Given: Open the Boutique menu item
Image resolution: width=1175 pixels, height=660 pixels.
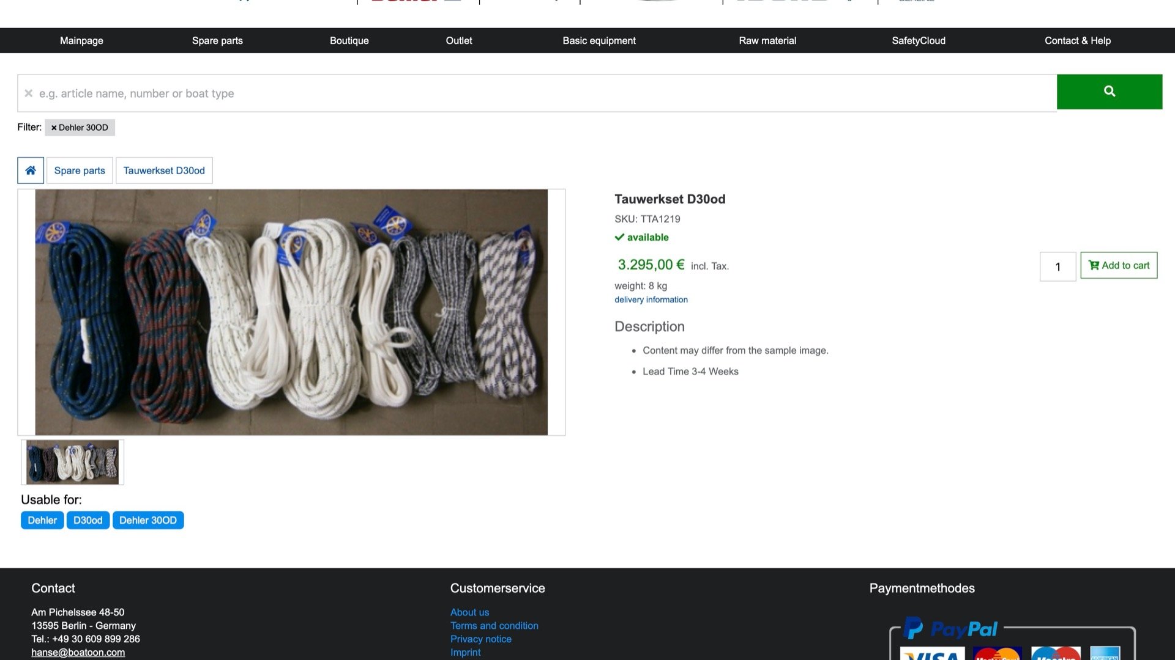Looking at the screenshot, I should pyautogui.click(x=349, y=40).
